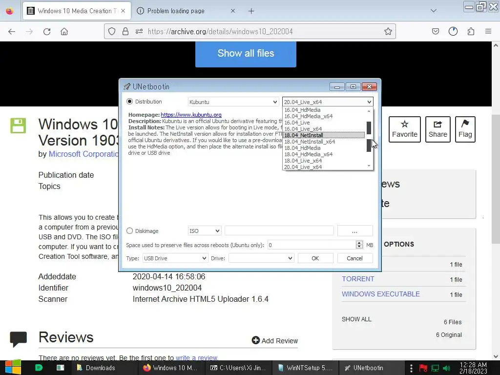This screenshot has width=500, height=375.
Task: Click OK in UNetbootin dialog
Action: click(315, 258)
